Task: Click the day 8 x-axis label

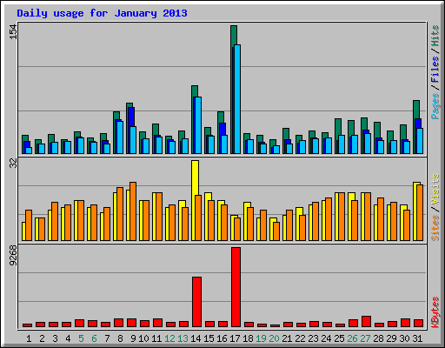Action: [120, 338]
